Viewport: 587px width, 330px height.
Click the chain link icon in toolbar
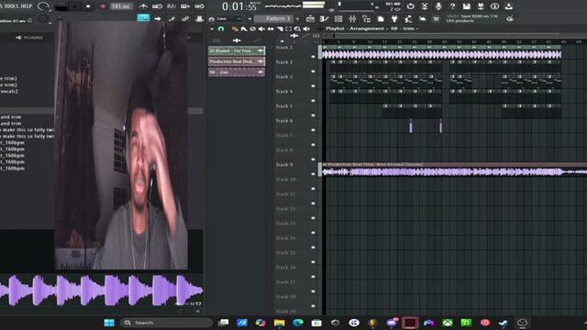185,18
